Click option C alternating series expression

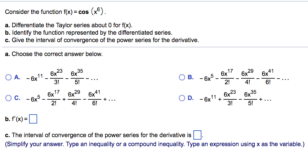(71, 98)
